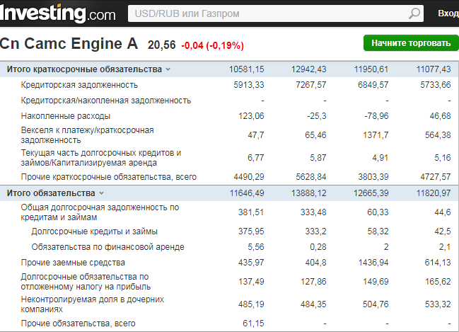
Task: Click the 3803,39 value
Action: [x=373, y=177]
